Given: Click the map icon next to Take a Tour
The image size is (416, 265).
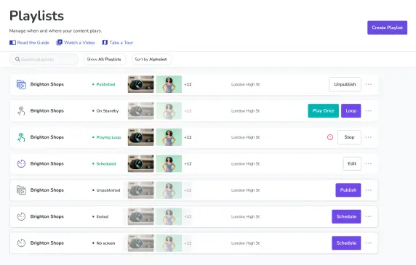Looking at the screenshot, I should [x=105, y=43].
